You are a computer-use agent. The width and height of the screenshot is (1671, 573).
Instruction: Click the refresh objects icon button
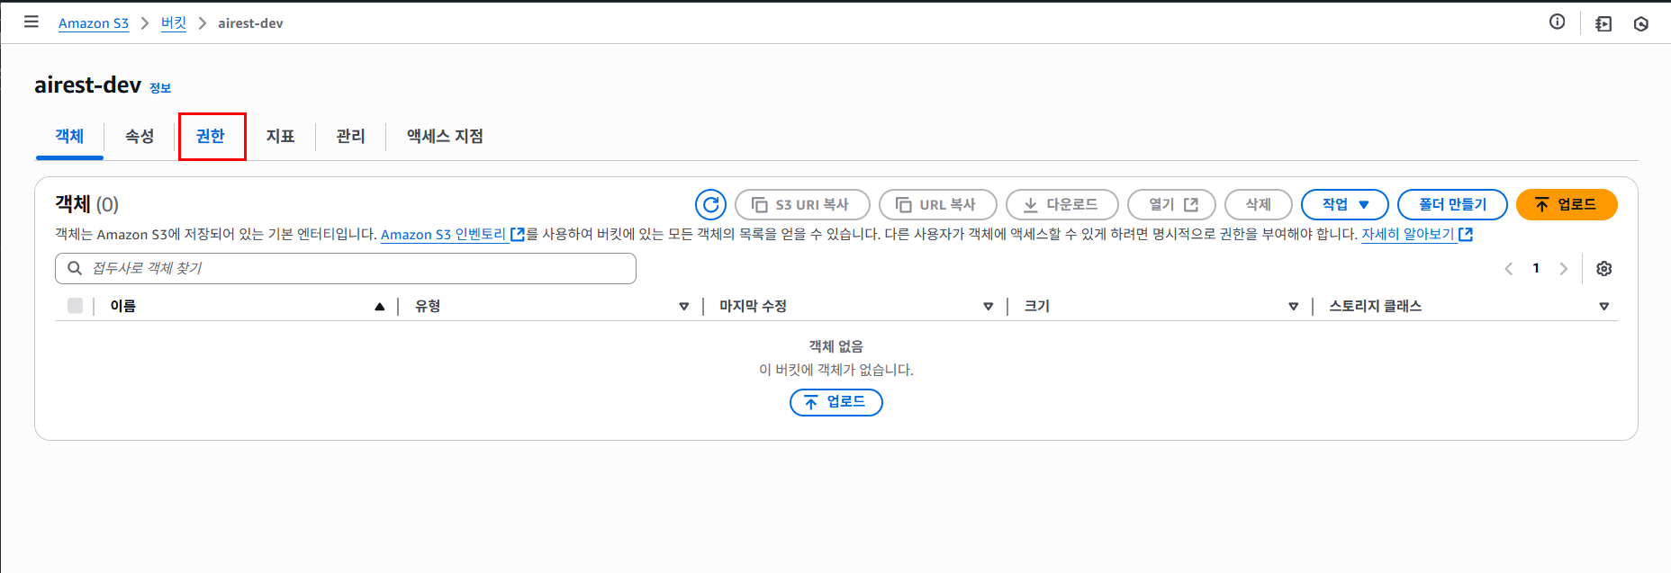[710, 204]
